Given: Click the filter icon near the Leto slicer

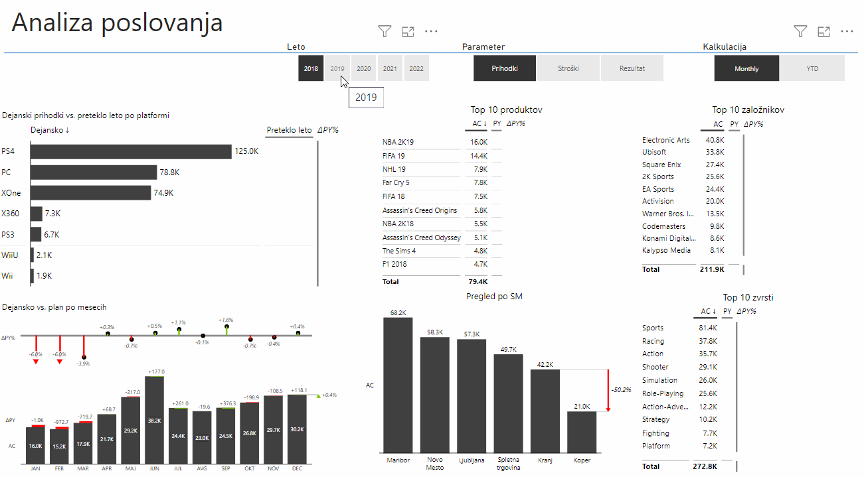Looking at the screenshot, I should coord(385,31).
